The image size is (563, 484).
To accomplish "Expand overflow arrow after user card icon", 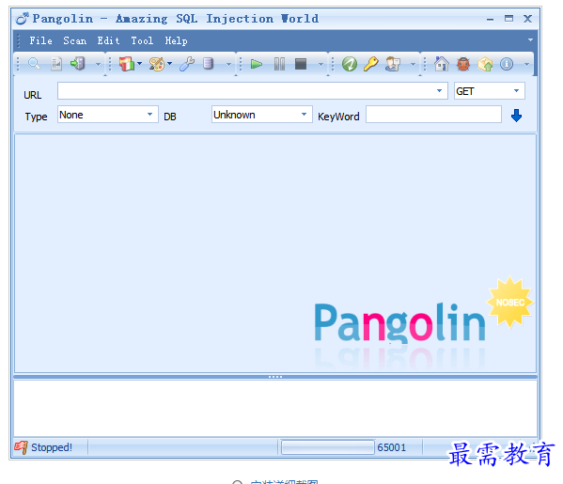I will pyautogui.click(x=413, y=65).
